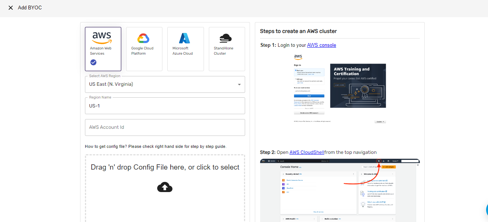
Task: Select the Amazon Web Services logo
Action: pyautogui.click(x=102, y=37)
